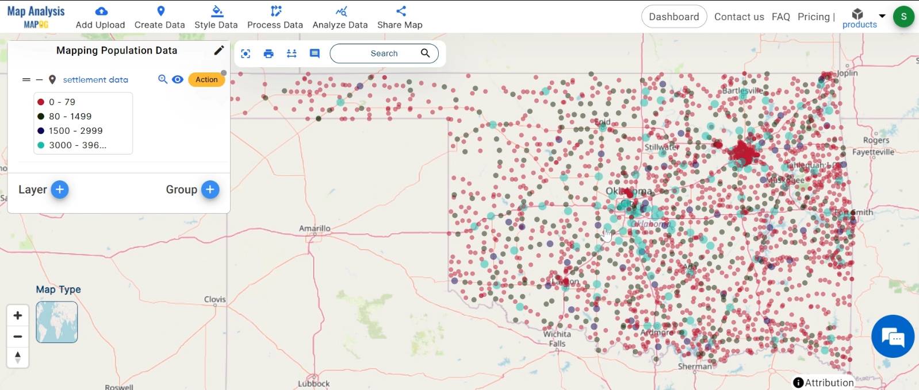
Task: Click in the map Search field
Action: [384, 53]
